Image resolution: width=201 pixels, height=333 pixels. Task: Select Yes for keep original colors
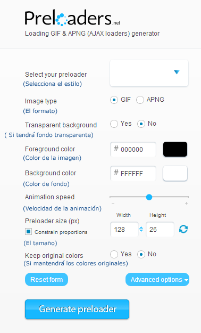[x=114, y=254]
